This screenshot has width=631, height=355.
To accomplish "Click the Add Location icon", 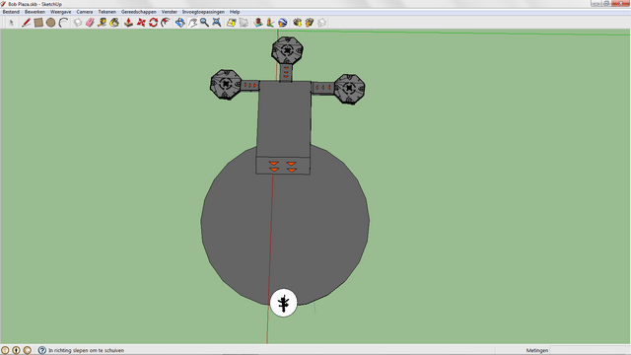I will [x=231, y=23].
